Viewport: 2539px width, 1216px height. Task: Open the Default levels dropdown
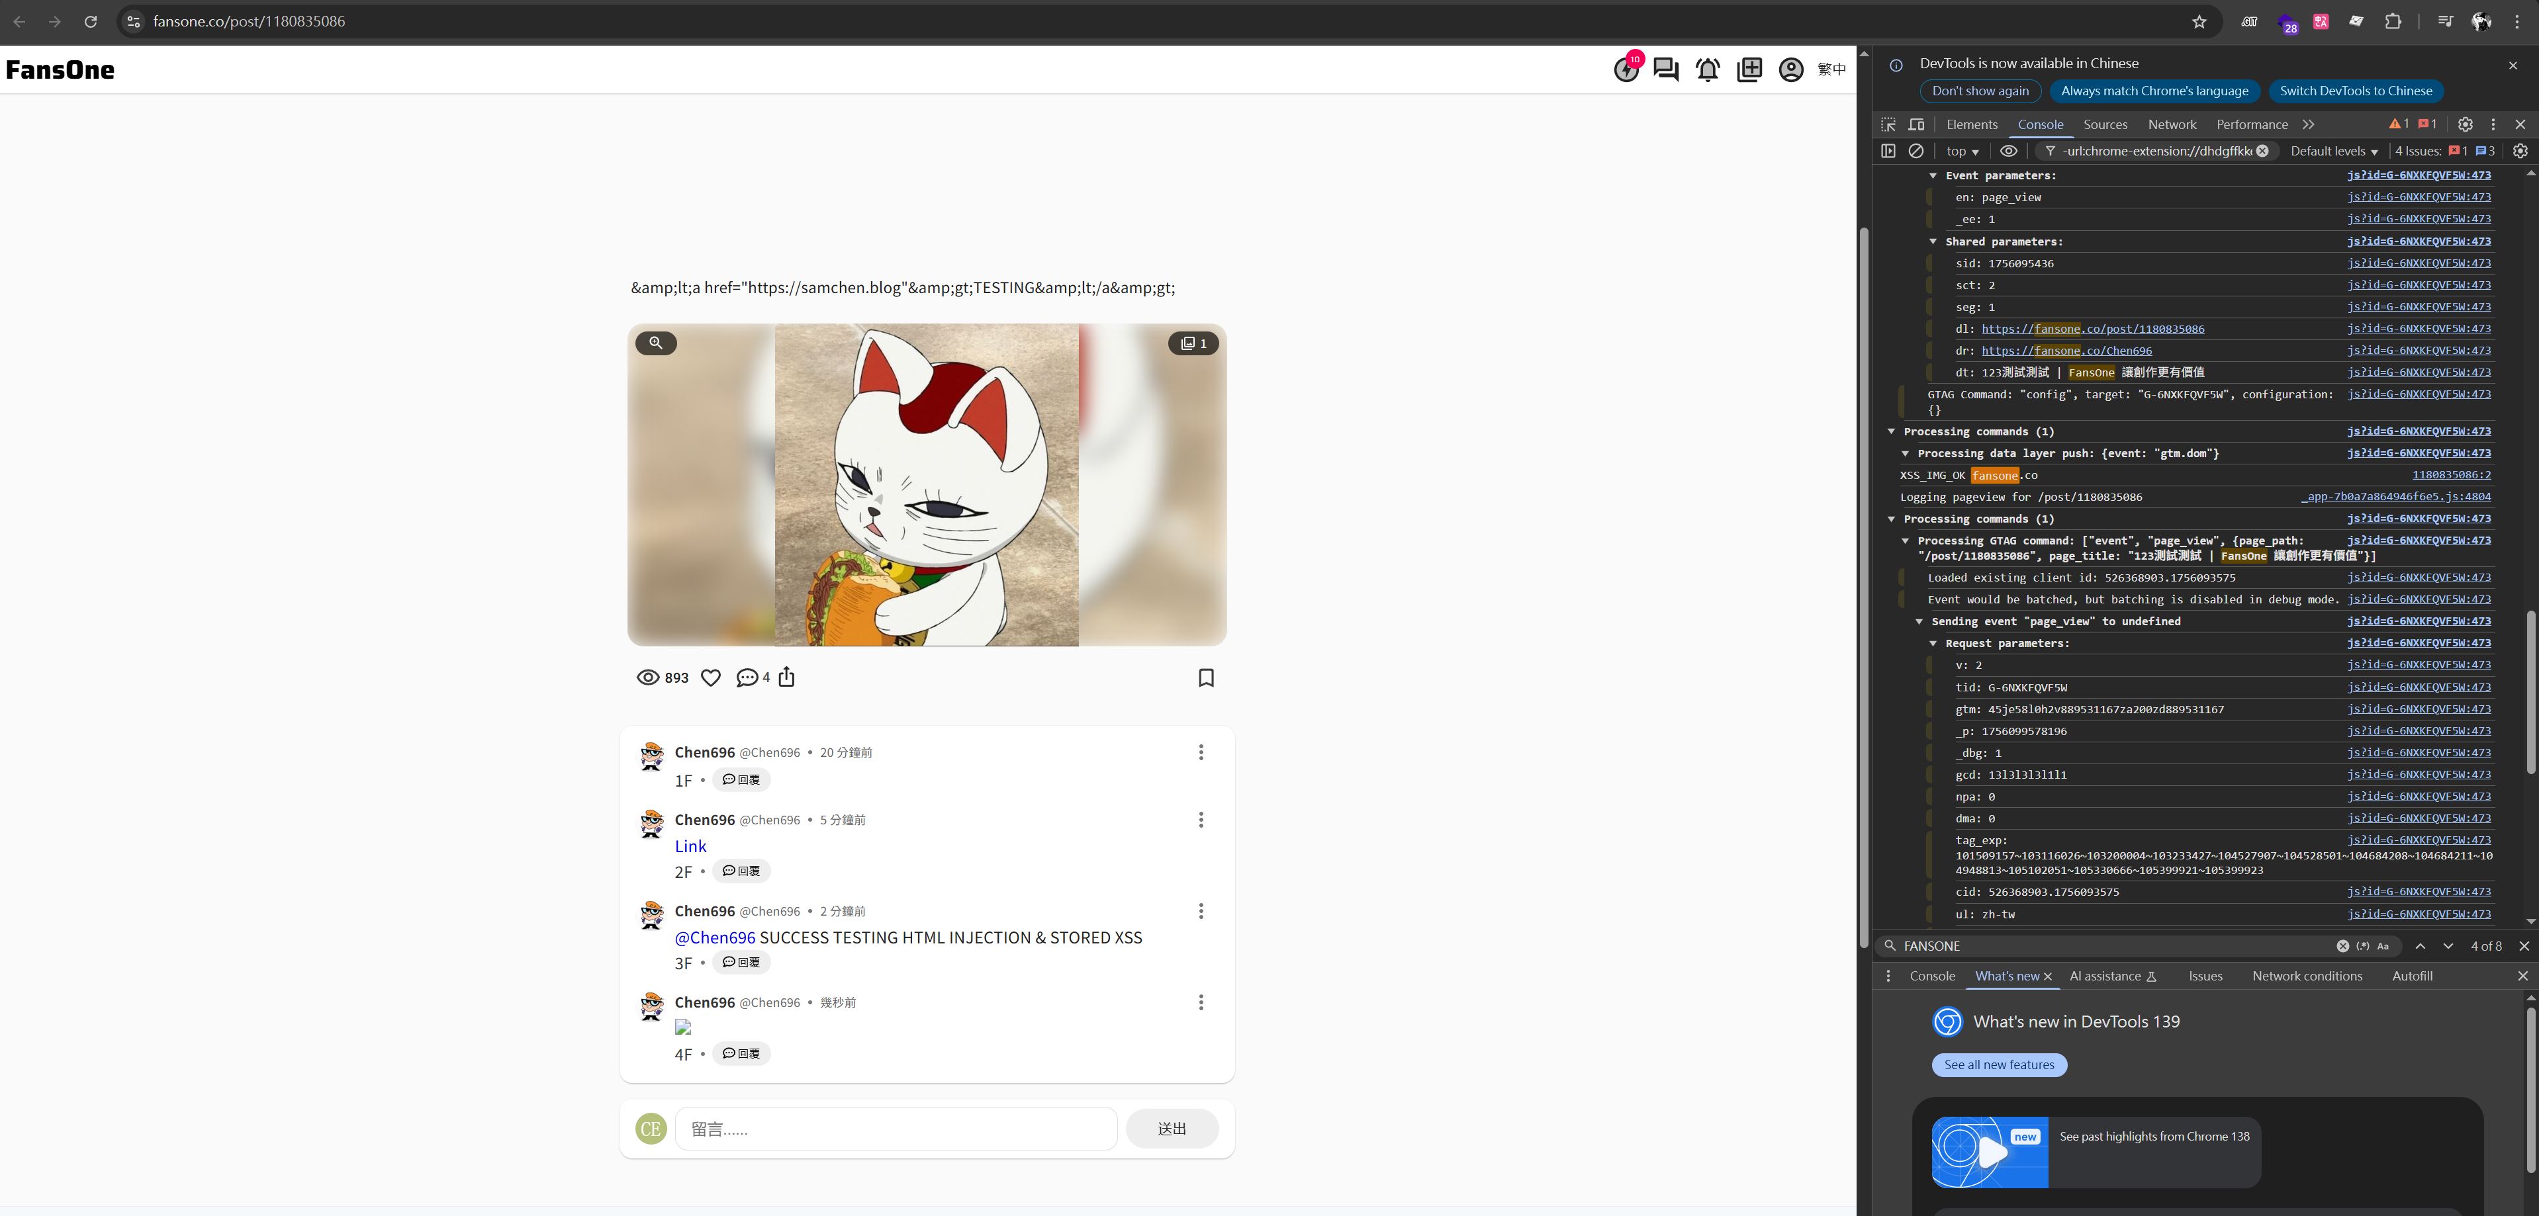(x=2333, y=151)
